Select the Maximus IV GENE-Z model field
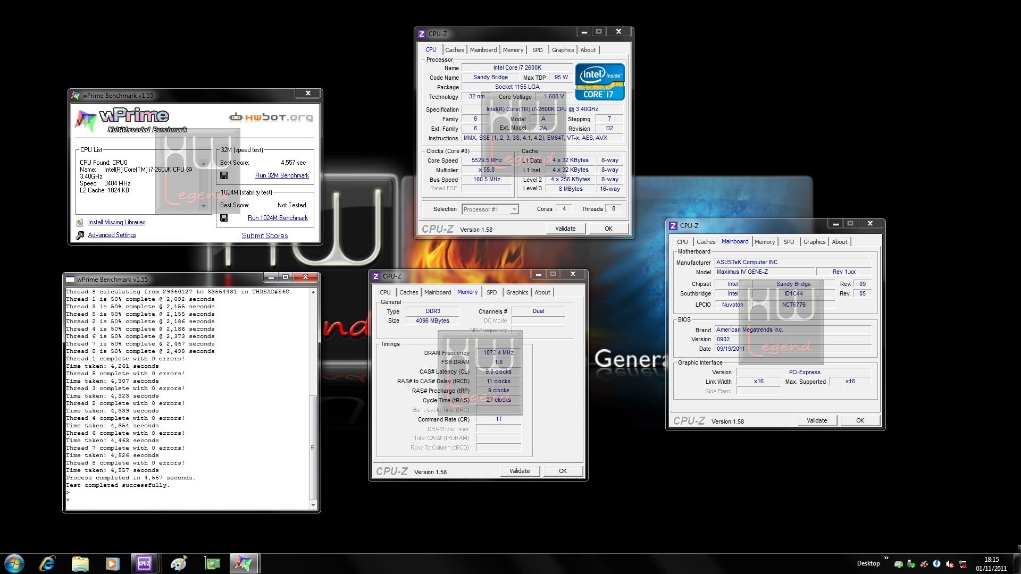This screenshot has height=574, width=1021. click(765, 272)
